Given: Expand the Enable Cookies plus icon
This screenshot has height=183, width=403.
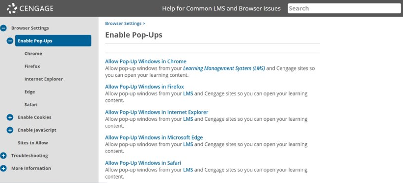Looking at the screenshot, I should pyautogui.click(x=10, y=117).
